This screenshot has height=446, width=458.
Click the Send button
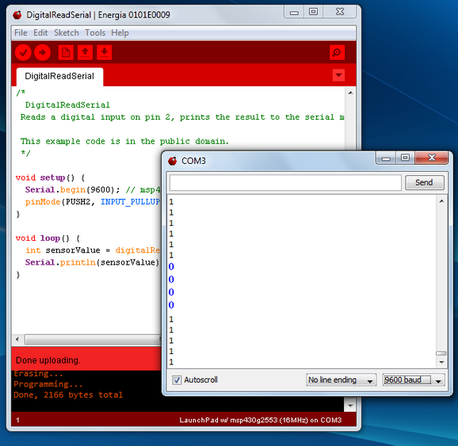425,182
